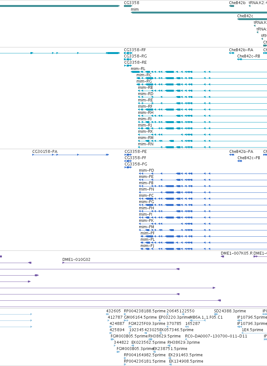Choose the mim-PM protein label
Screen dimensions: 267x366
pyautogui.click(x=147, y=227)
